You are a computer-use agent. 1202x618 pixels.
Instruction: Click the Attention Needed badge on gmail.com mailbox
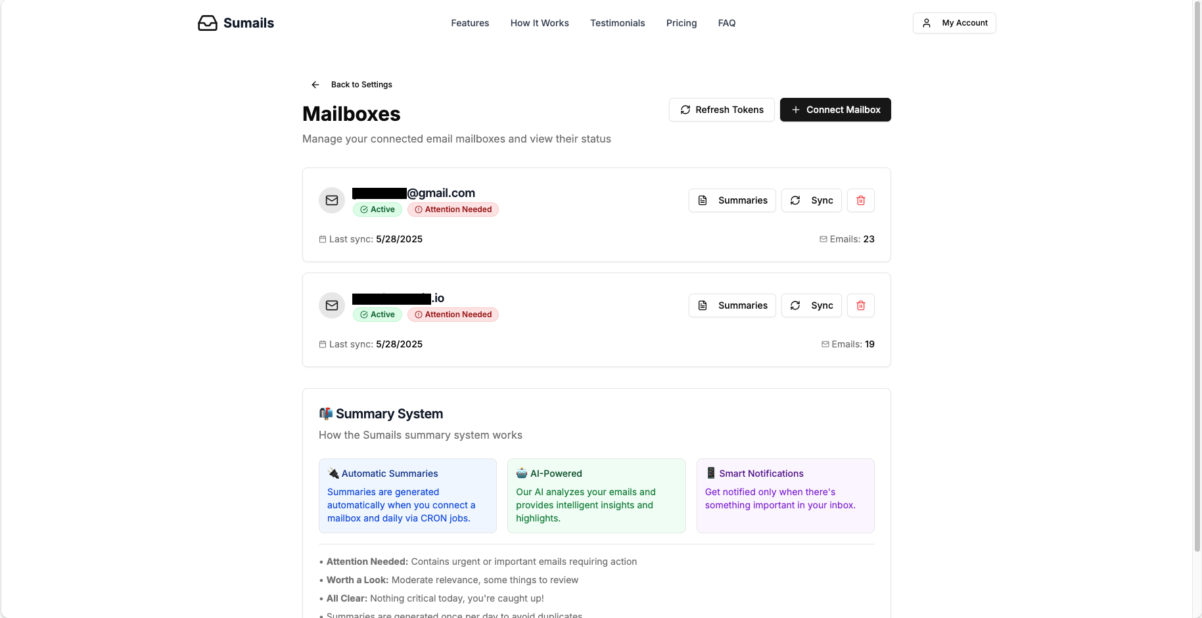point(453,210)
